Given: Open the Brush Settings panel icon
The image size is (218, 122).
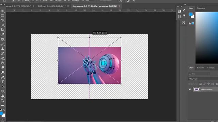Looking at the screenshot, I should click(x=184, y=15).
